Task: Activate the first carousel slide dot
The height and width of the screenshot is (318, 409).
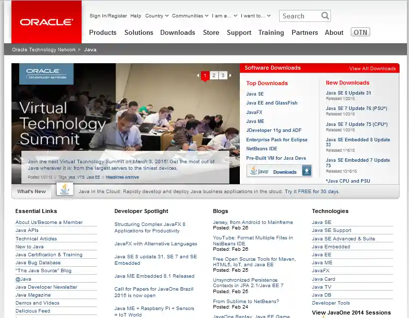Action: 204,75
